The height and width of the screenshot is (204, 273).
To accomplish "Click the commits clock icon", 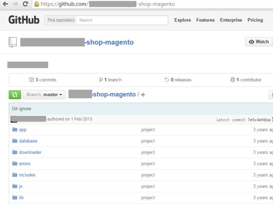I will pyautogui.click(x=31, y=80).
